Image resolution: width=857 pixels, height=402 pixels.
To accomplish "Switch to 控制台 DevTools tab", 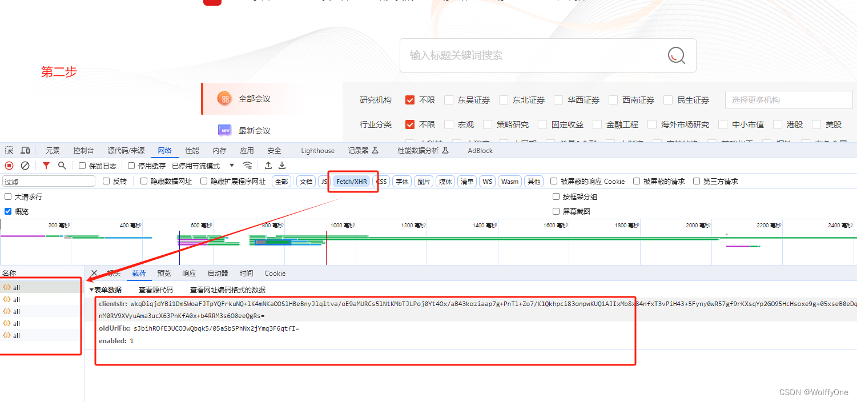I will tap(83, 151).
